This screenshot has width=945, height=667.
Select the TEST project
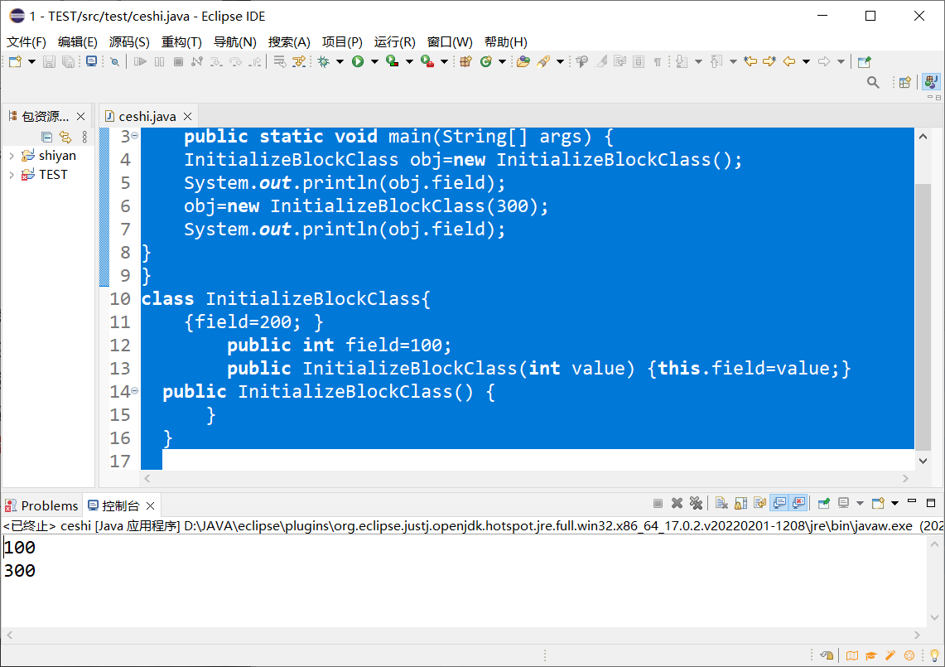[53, 175]
